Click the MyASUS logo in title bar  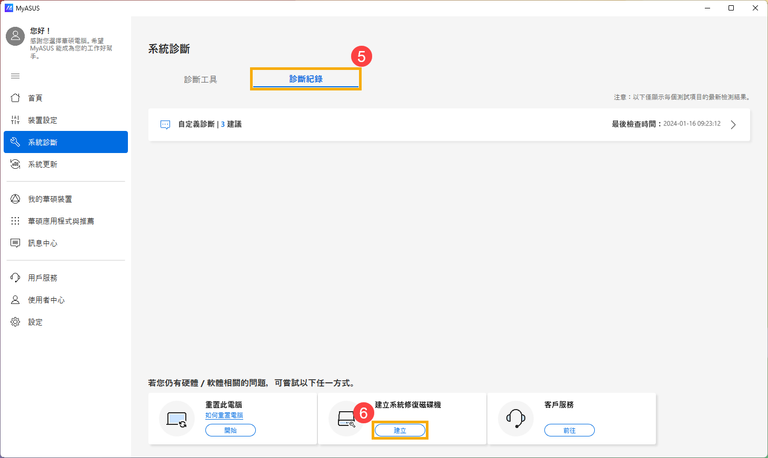8,8
